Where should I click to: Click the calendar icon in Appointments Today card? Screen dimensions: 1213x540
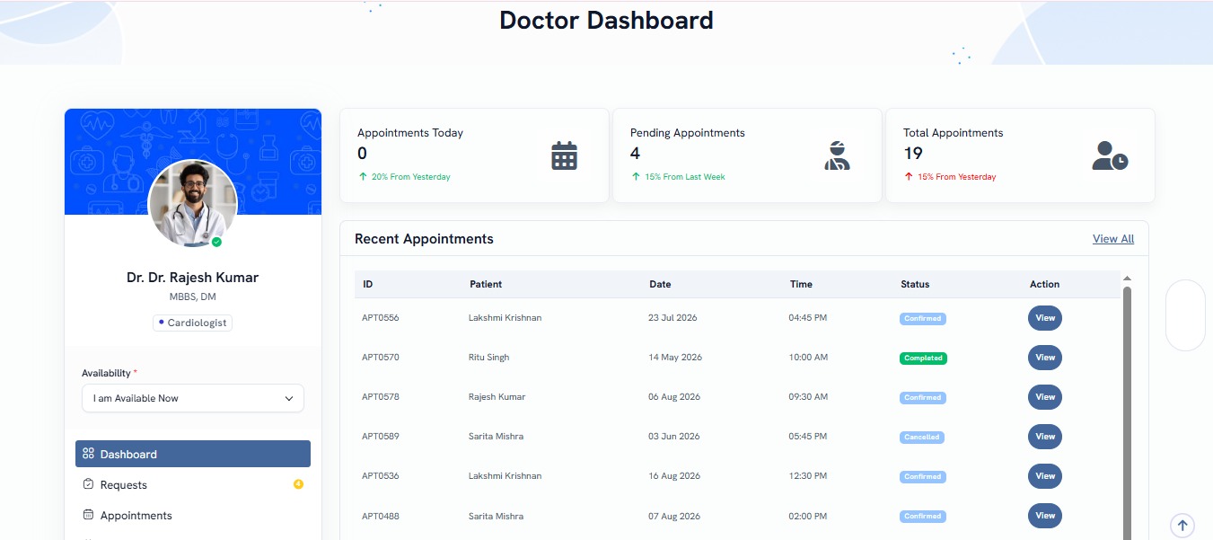tap(564, 155)
